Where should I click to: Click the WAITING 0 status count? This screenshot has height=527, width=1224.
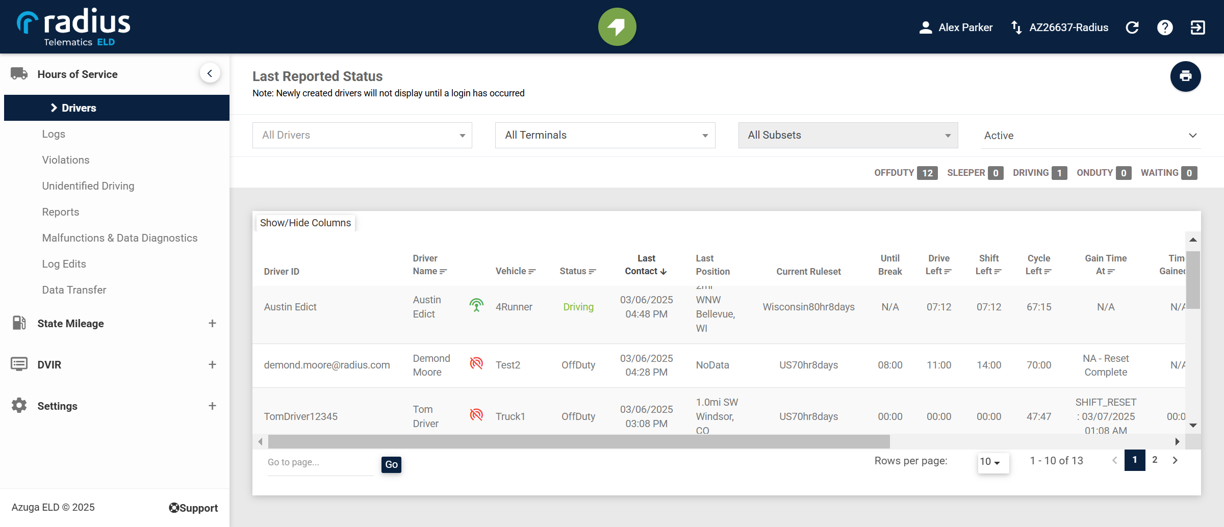[x=1169, y=173]
